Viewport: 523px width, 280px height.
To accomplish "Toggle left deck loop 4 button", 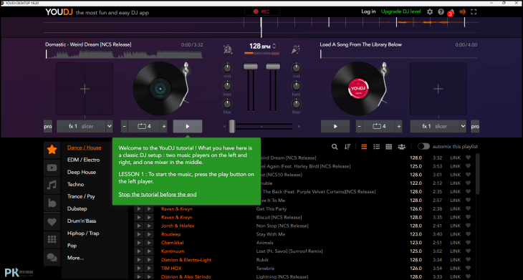I will [x=144, y=127].
